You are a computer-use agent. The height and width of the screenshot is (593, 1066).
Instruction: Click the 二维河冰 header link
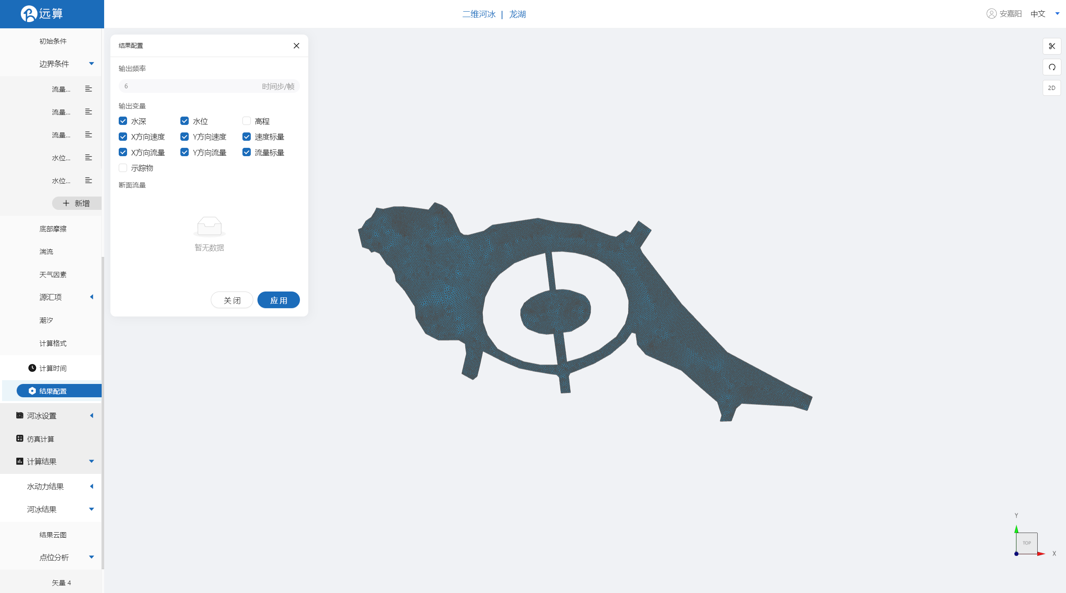tap(479, 14)
